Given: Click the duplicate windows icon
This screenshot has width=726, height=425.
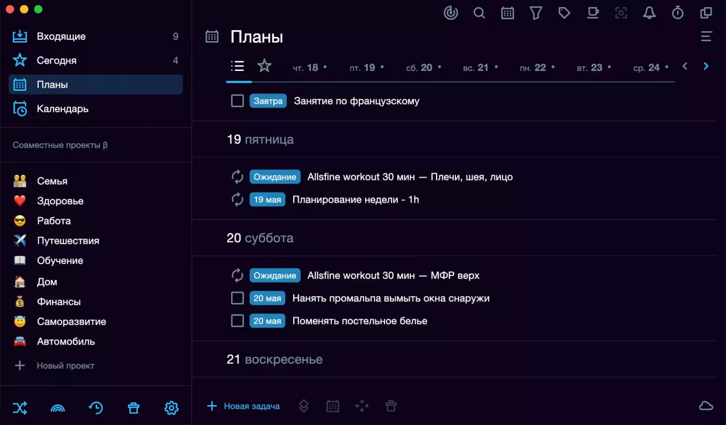Looking at the screenshot, I should tap(706, 13).
